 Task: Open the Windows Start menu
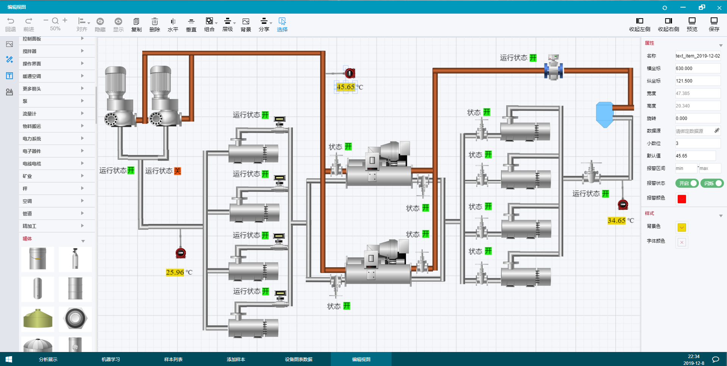(9, 359)
